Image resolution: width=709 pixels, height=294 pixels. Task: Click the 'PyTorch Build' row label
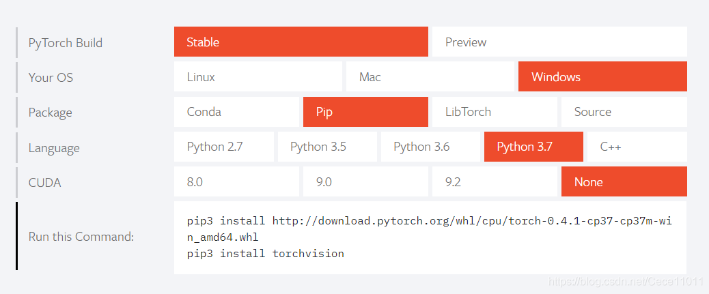pyautogui.click(x=65, y=43)
